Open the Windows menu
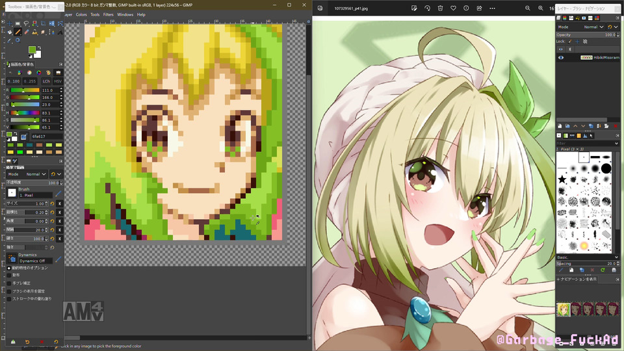Viewport: 624px width, 351px height. (x=125, y=15)
